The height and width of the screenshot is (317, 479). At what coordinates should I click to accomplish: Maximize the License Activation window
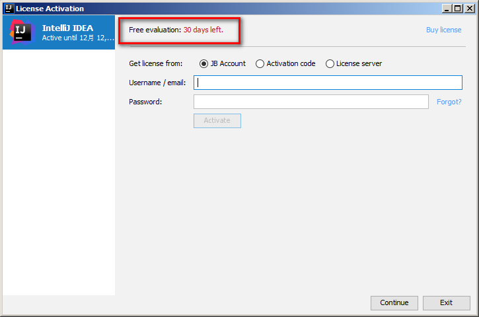[x=458, y=9]
